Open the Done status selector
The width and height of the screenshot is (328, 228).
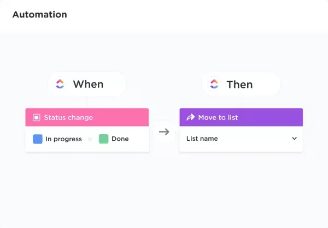[114, 139]
